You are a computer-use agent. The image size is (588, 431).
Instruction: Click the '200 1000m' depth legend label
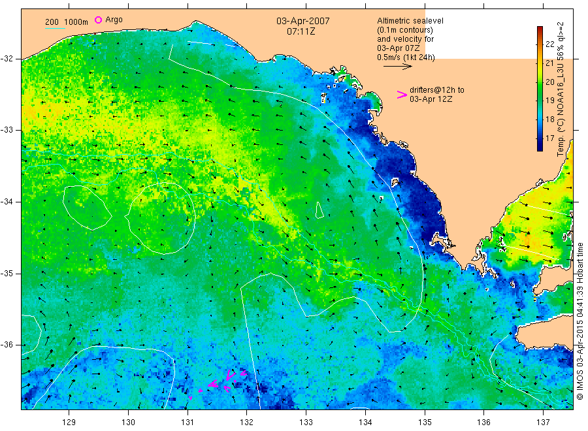[67, 22]
